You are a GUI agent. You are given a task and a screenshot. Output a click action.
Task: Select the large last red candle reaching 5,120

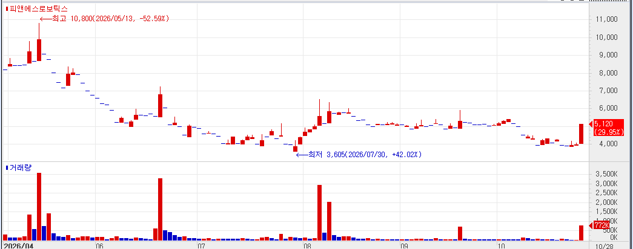pyautogui.click(x=582, y=134)
